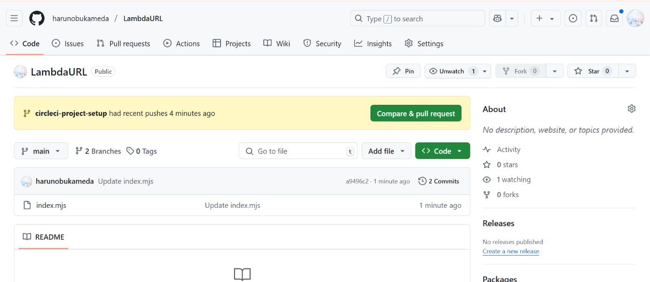Open the index.mjs file

click(52, 205)
